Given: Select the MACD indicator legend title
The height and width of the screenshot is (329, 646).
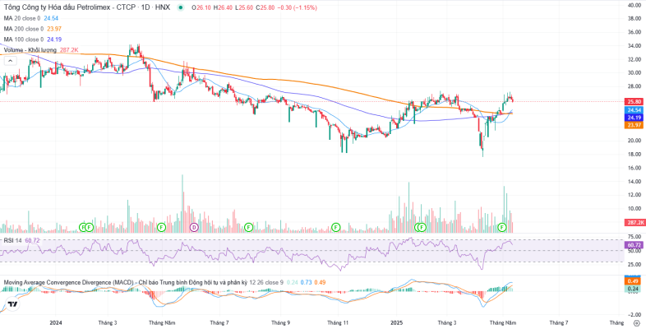Looking at the screenshot, I should click(x=125, y=282).
